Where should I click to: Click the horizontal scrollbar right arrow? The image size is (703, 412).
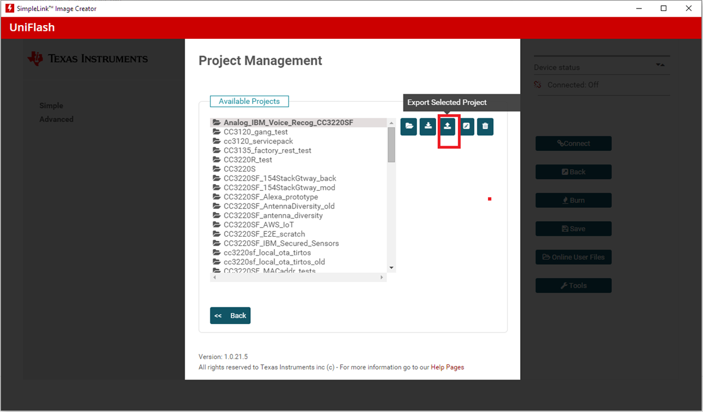click(x=382, y=277)
